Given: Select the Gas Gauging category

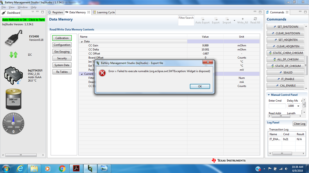Looking at the screenshot, I should (62, 52).
